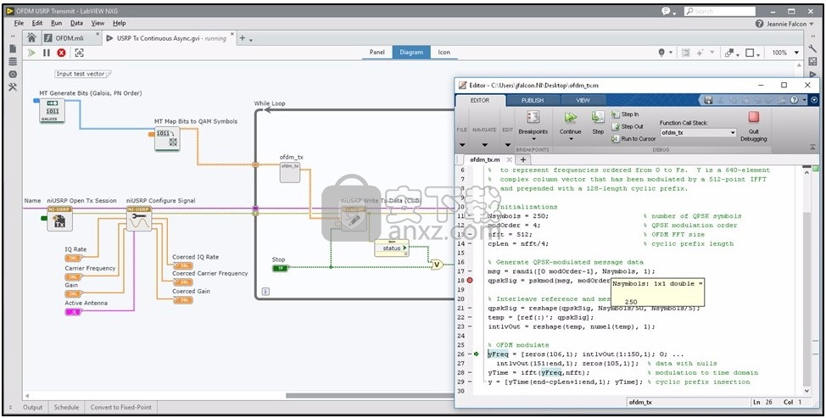Open the Schedule pane at bottom
Viewport: 826px width, 418px height.
click(66, 407)
